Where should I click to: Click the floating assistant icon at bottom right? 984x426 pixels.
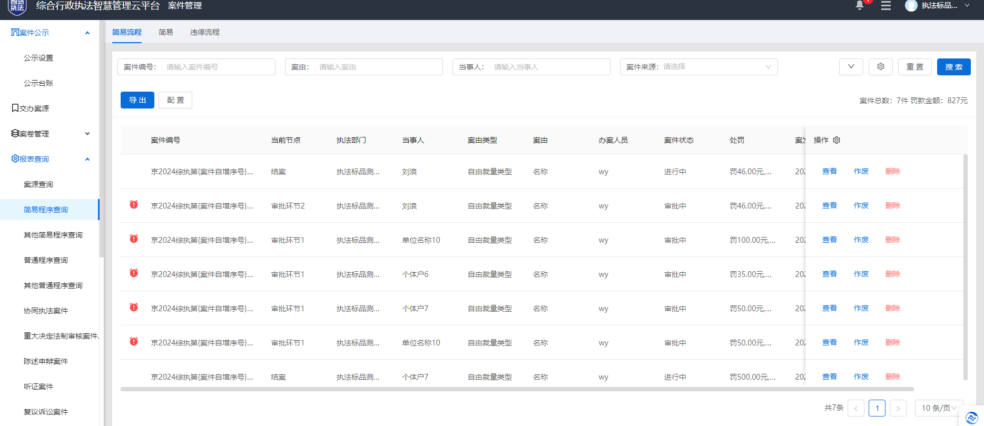(x=972, y=418)
